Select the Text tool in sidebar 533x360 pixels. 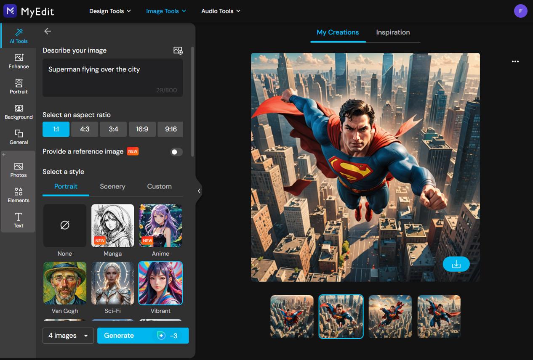[18, 220]
